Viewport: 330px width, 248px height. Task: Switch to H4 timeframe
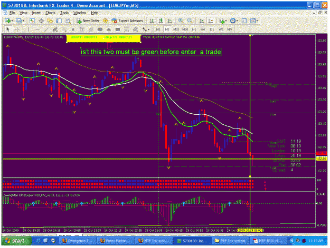(x=203, y=29)
